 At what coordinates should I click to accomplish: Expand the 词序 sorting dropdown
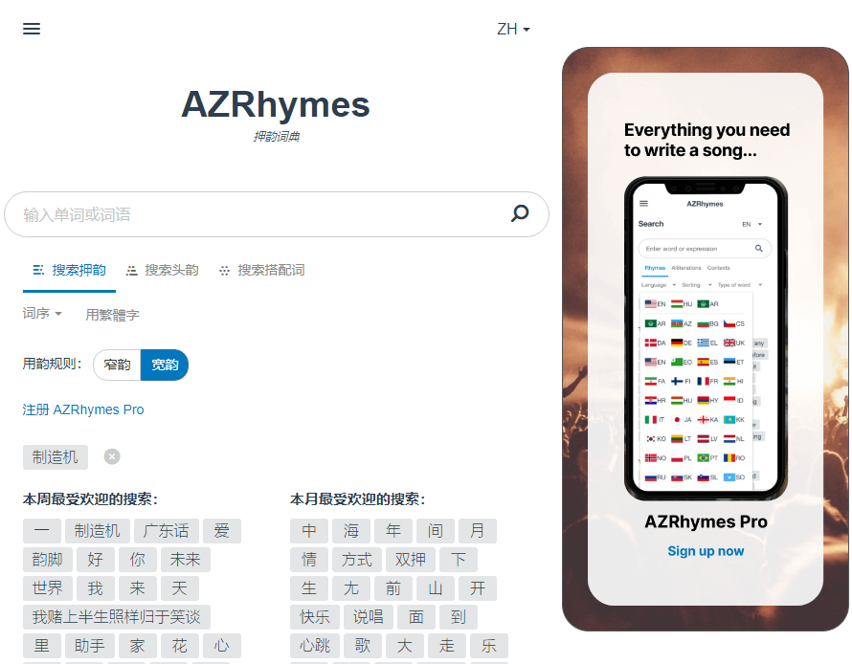42,314
